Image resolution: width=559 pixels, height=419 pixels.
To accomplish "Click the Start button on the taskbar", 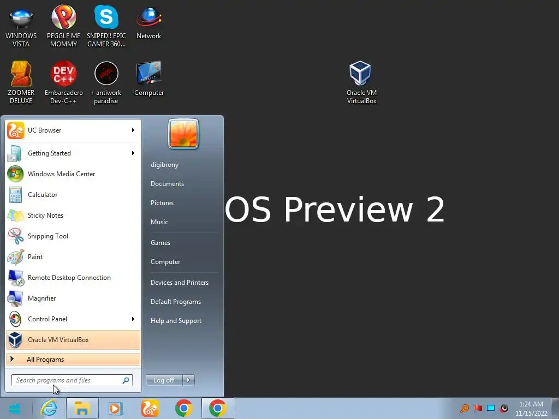I will 15,408.
